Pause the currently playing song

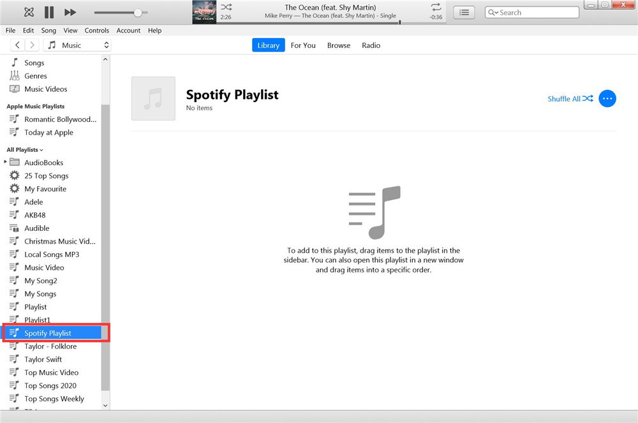48,11
